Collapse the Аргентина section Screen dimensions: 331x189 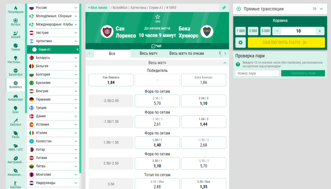point(53,41)
